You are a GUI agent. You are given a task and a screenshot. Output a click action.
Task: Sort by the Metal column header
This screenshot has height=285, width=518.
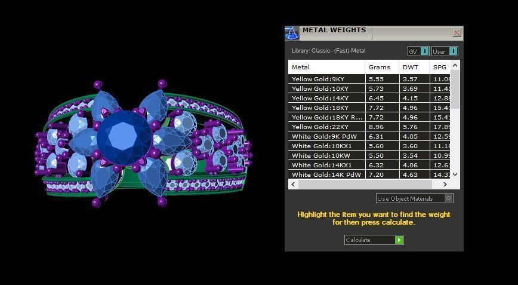(326, 67)
